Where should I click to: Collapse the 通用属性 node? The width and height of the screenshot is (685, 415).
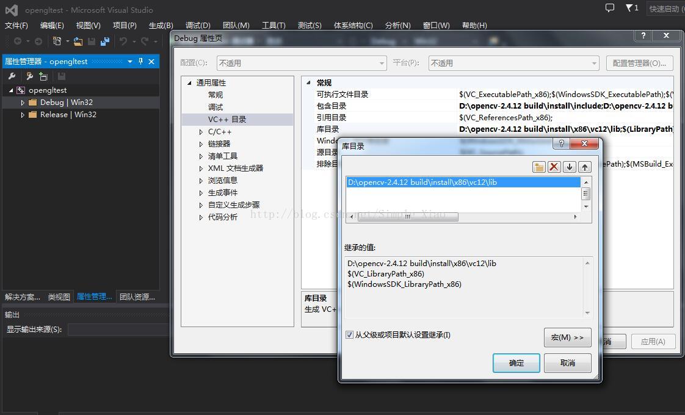189,83
